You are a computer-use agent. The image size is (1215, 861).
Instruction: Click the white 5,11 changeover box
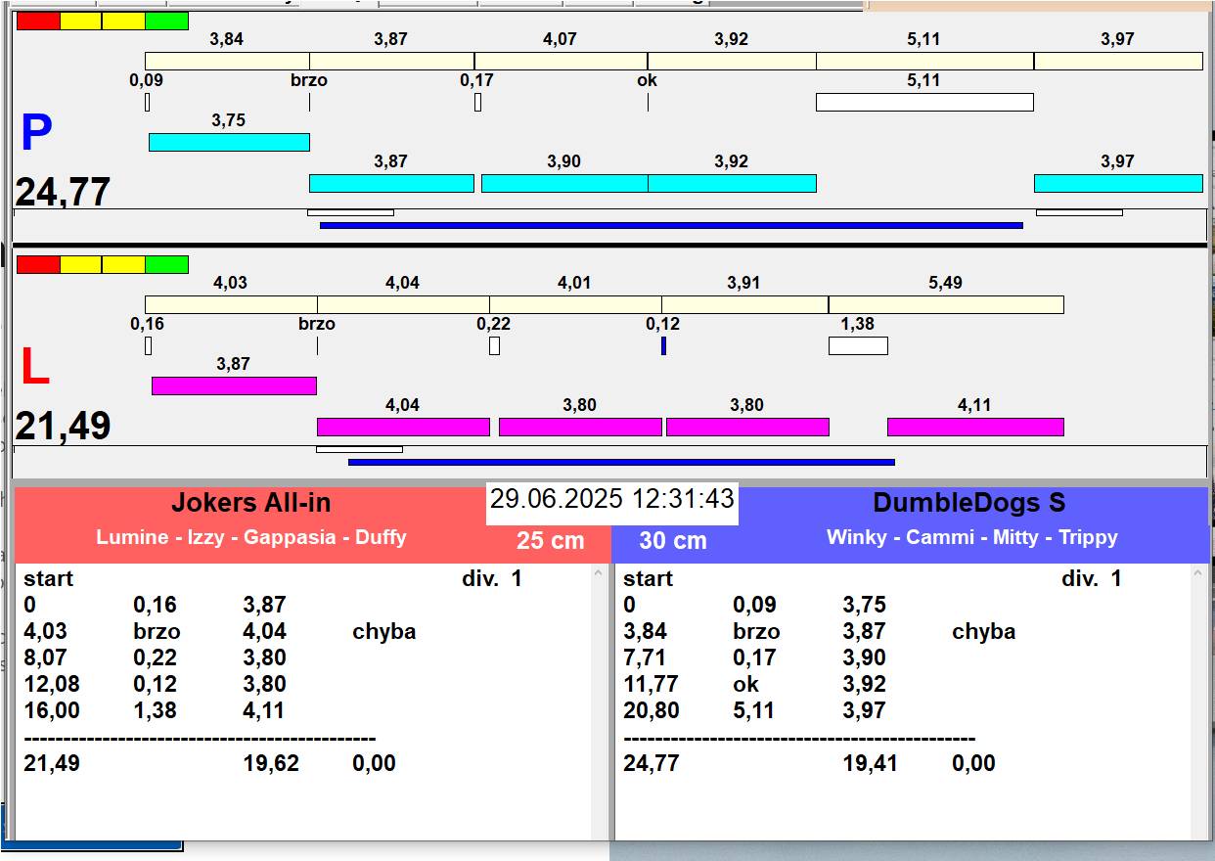point(924,102)
